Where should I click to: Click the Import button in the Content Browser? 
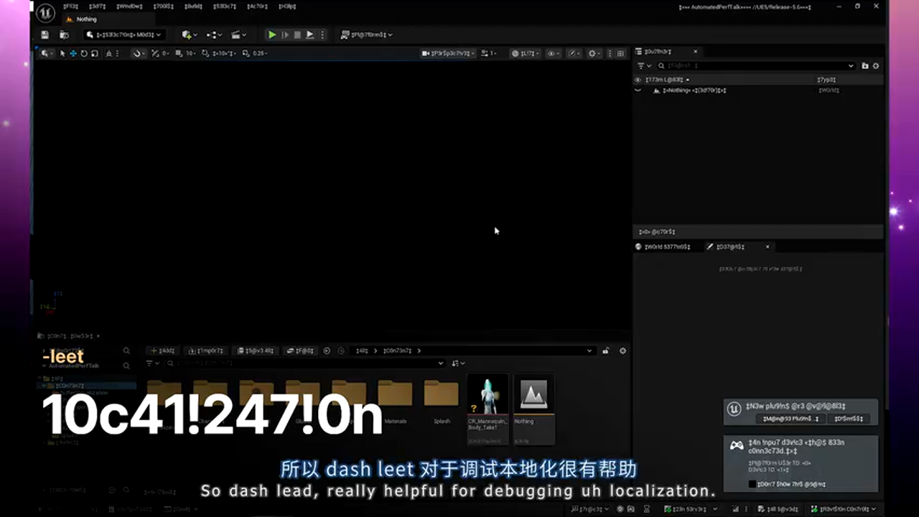(x=206, y=350)
